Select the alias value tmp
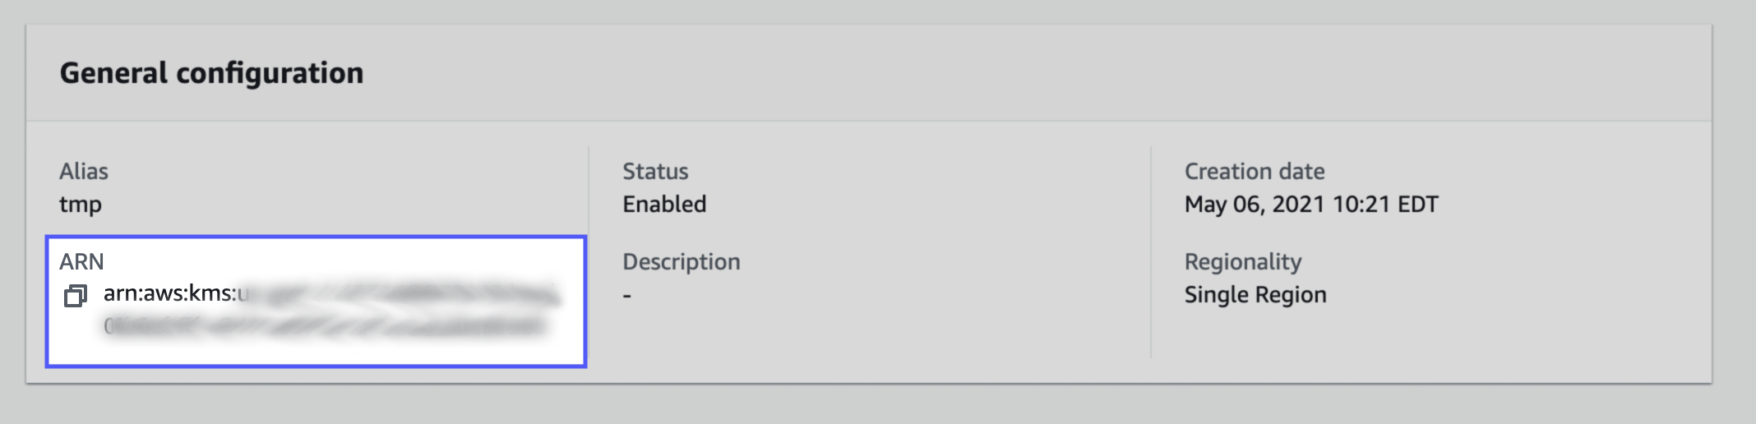This screenshot has width=1756, height=424. [x=81, y=205]
